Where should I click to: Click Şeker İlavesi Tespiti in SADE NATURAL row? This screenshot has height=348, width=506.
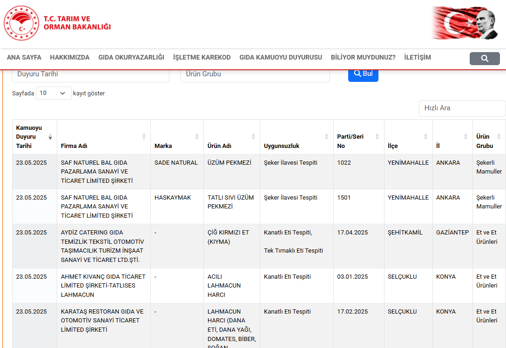(x=290, y=163)
